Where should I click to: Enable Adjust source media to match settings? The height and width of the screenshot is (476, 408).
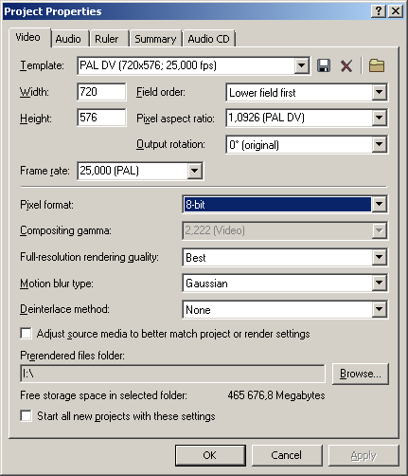26,334
